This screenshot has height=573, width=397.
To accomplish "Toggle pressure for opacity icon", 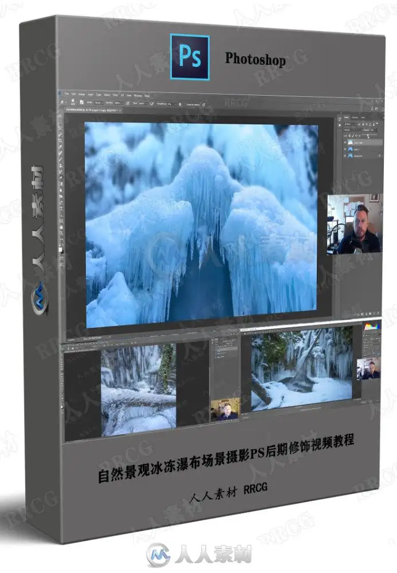I will (128, 103).
